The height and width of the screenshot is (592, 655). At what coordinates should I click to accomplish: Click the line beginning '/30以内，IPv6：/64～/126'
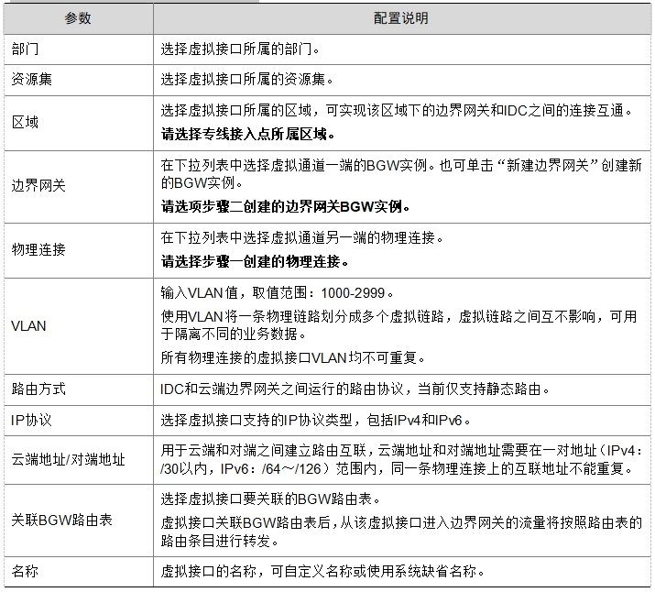[x=397, y=469]
